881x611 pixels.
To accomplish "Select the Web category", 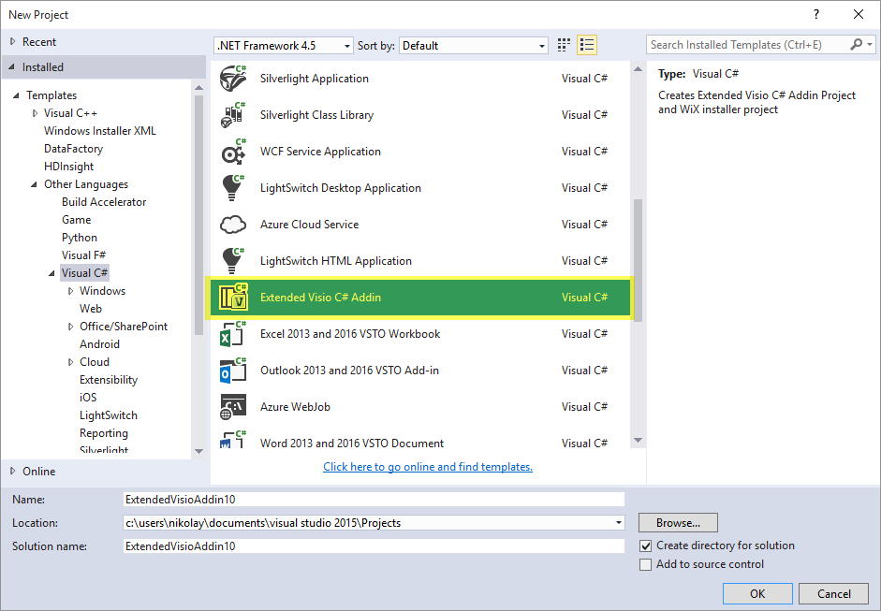I will (91, 309).
